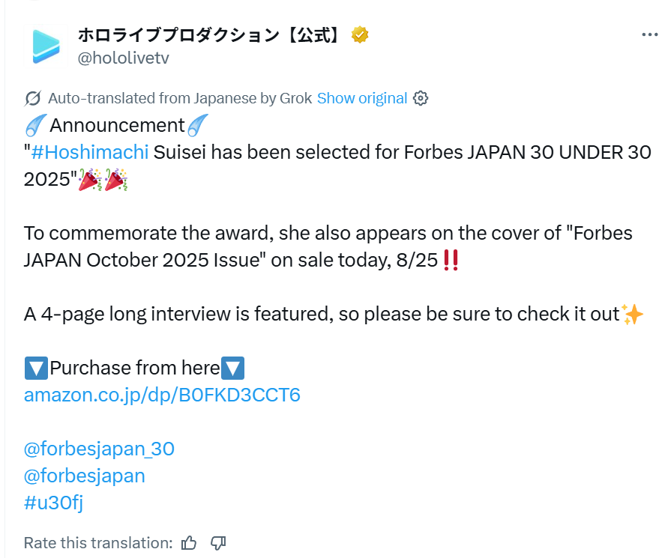Click the hololive profile avatar
This screenshot has width=665, height=558.
click(x=45, y=45)
